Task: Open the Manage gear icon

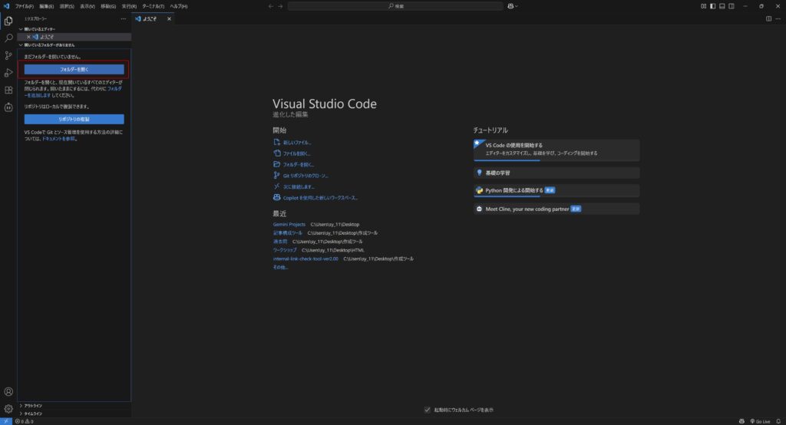Action: (x=8, y=409)
